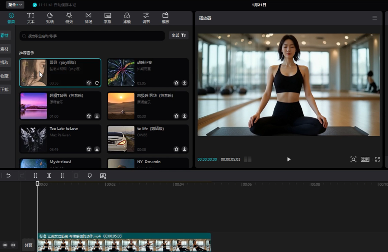Redo the last action
Screen dimensions: 388x252
click(x=22, y=175)
